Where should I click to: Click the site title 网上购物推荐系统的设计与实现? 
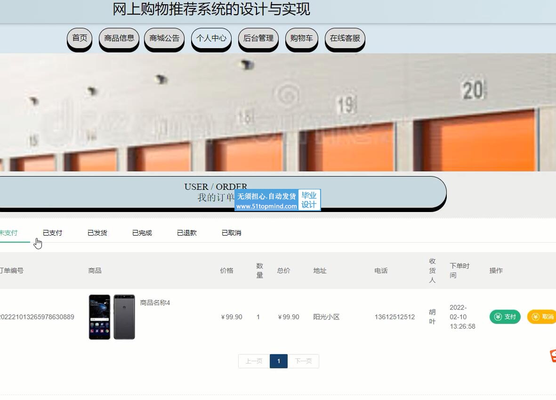211,9
